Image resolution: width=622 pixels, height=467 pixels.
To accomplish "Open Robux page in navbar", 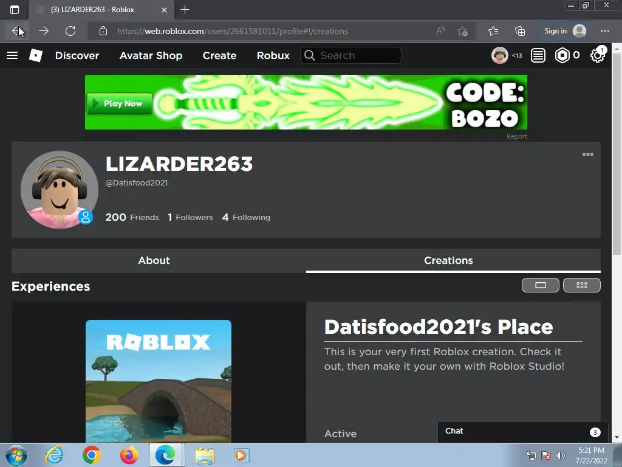I will 273,55.
